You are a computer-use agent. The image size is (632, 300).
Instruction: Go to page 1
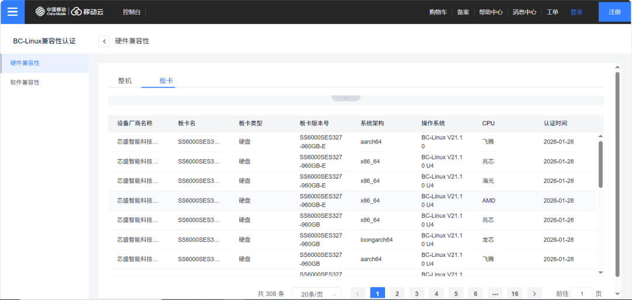pyautogui.click(x=377, y=294)
